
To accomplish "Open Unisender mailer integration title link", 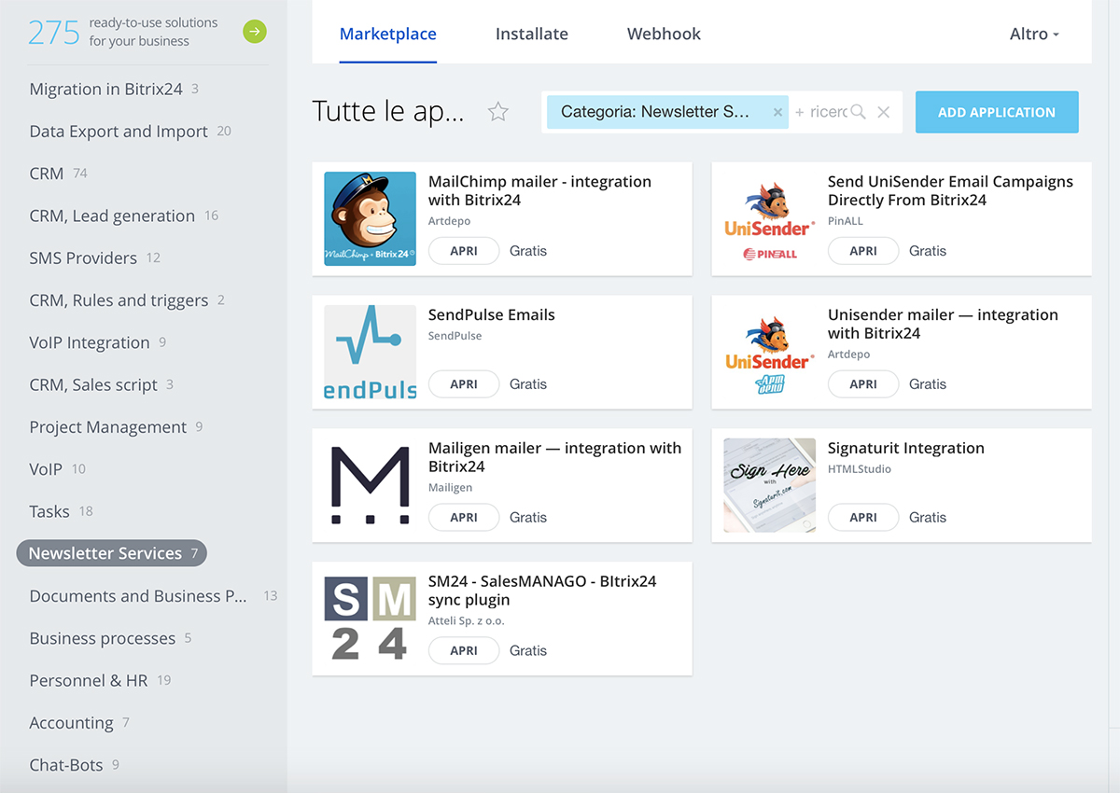I will (x=943, y=324).
